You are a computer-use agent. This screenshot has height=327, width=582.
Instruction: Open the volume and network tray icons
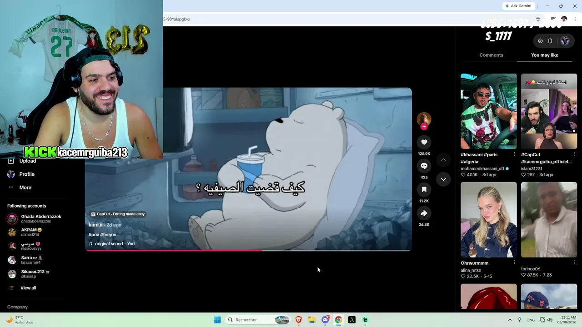[546, 320]
